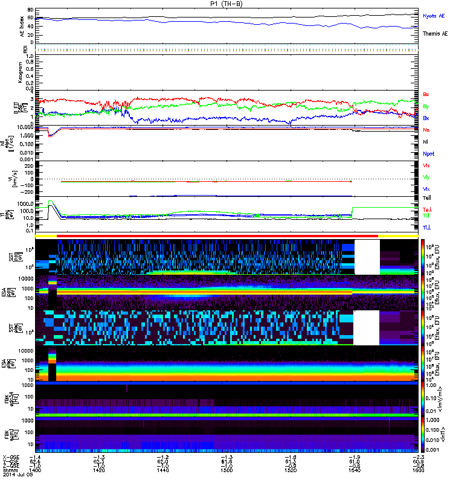Click the ESA electrons energy flux colorbar
This screenshot has height=483, width=453.
[423, 364]
